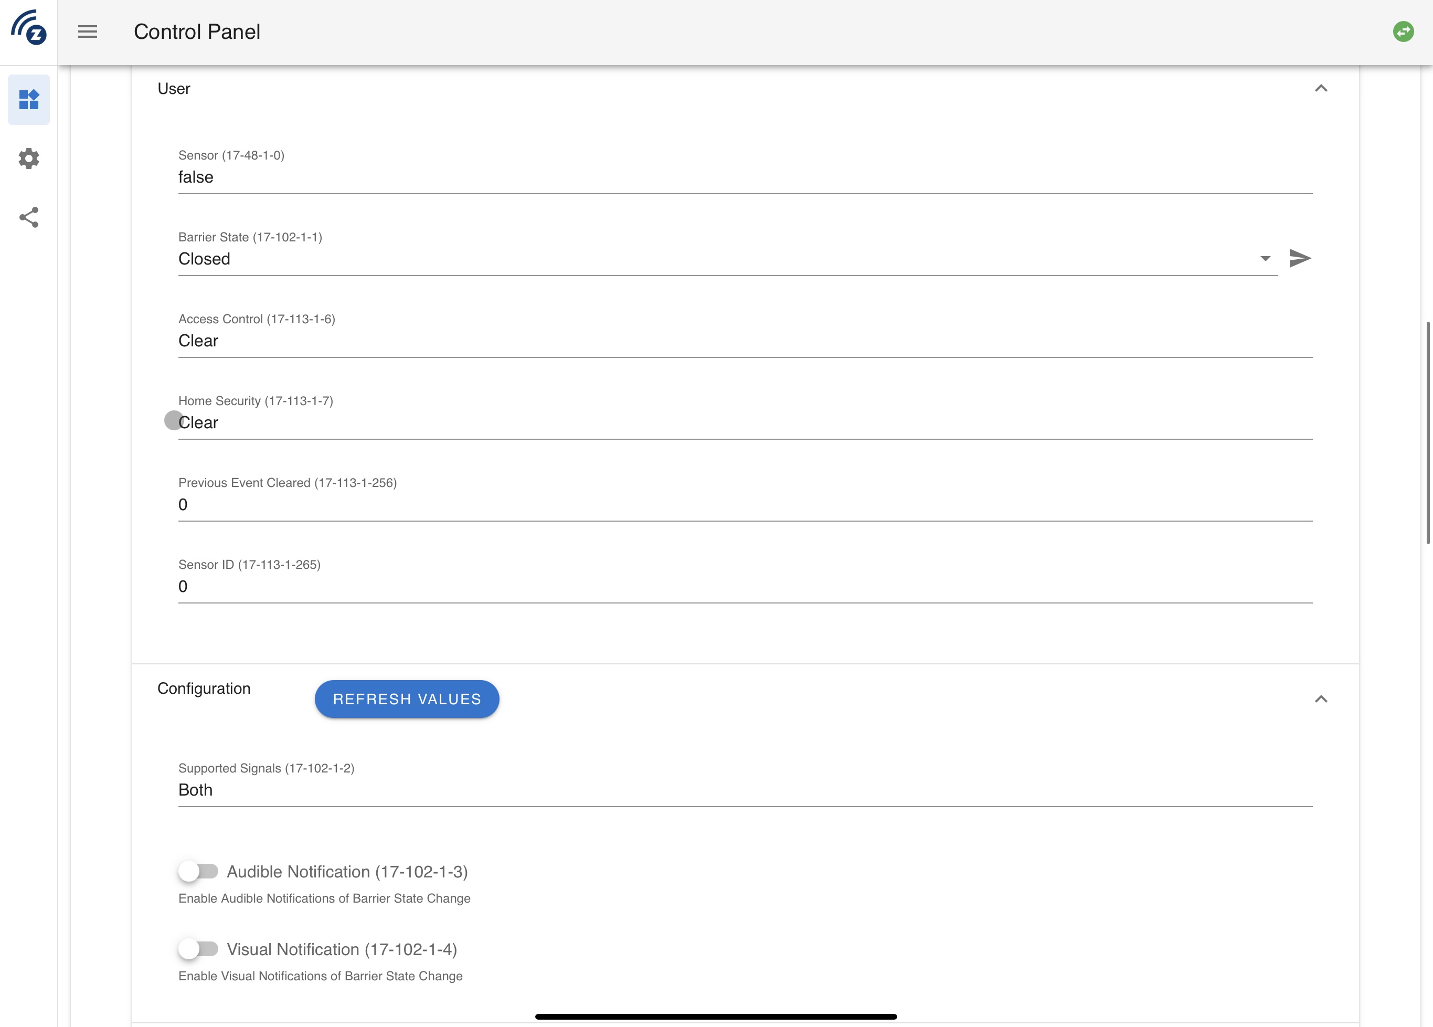Select the dashboard widgets icon in sidebar

(28, 99)
